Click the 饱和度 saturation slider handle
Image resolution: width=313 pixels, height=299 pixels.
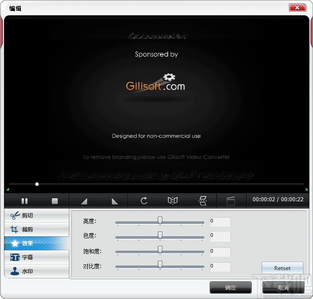pyautogui.click(x=160, y=250)
